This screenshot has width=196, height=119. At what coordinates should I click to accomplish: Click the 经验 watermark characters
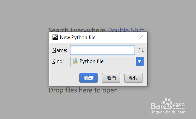coord(179,106)
